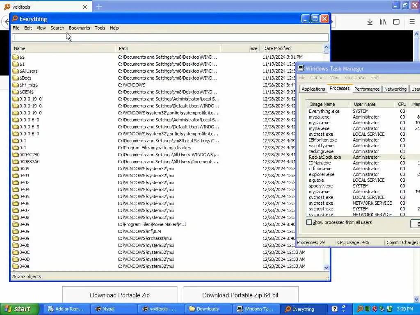Click the green CPU meter tray icon
The width and height of the screenshot is (420, 315).
[x=367, y=309]
